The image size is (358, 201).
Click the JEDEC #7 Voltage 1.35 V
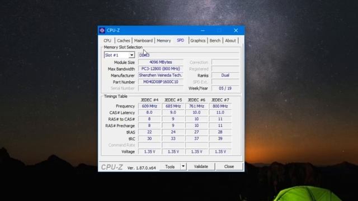(220, 151)
